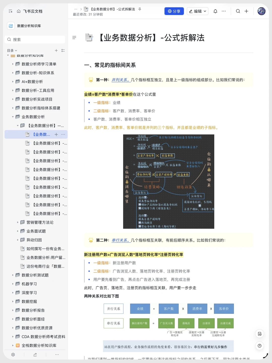Viewport: 272px width, 363px height.
Task: Click breadcrumb ellipsis in header
Action: [76, 9]
